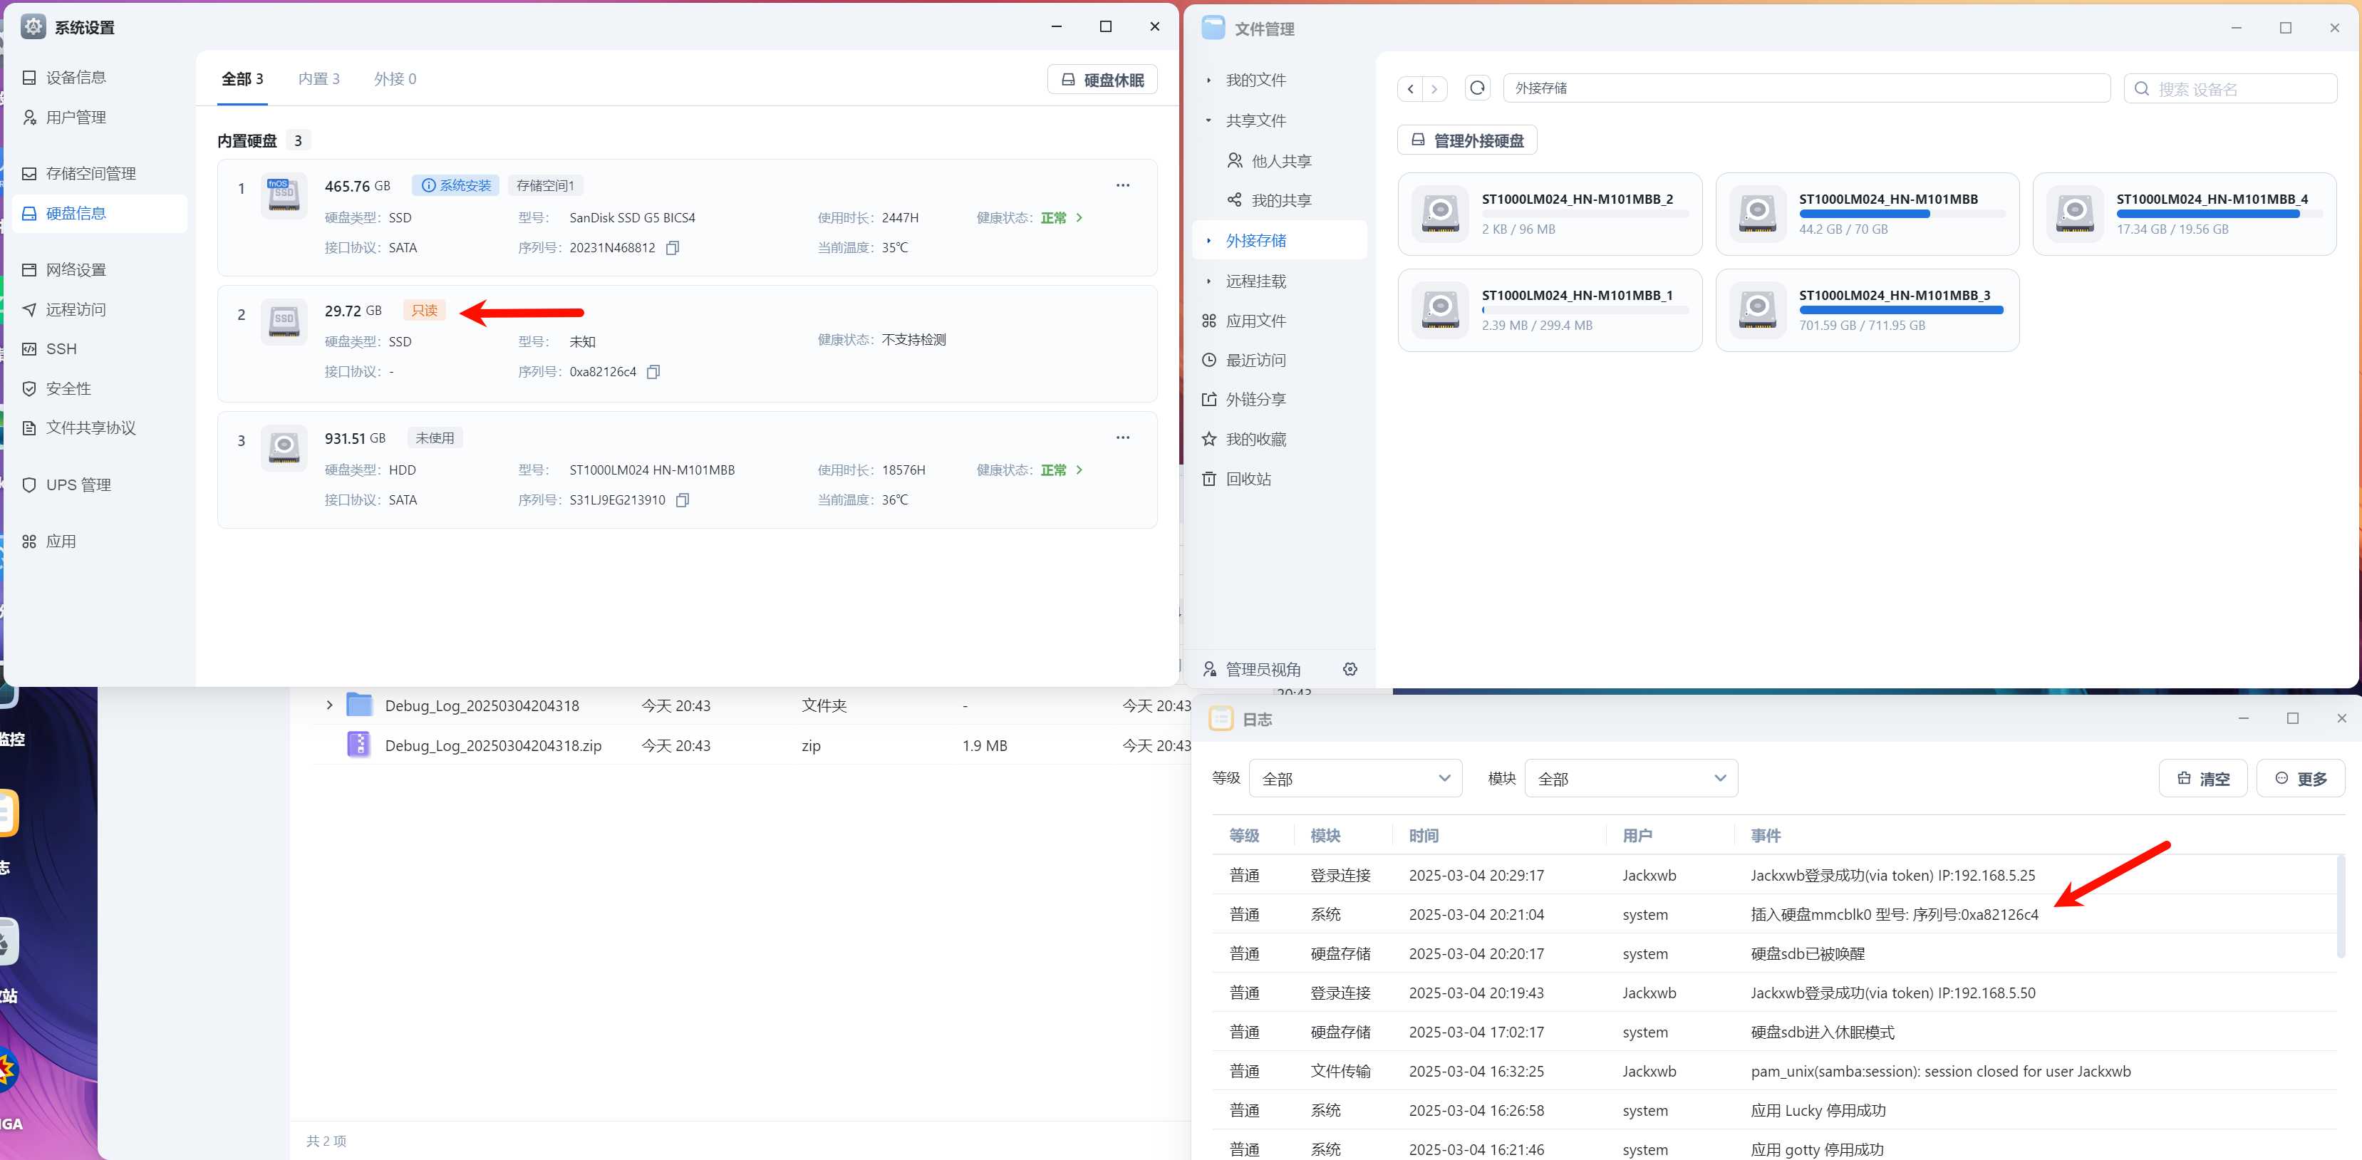Viewport: 2362px width, 1160px height.
Task: Go forward in file manager navigation
Action: 1435,88
